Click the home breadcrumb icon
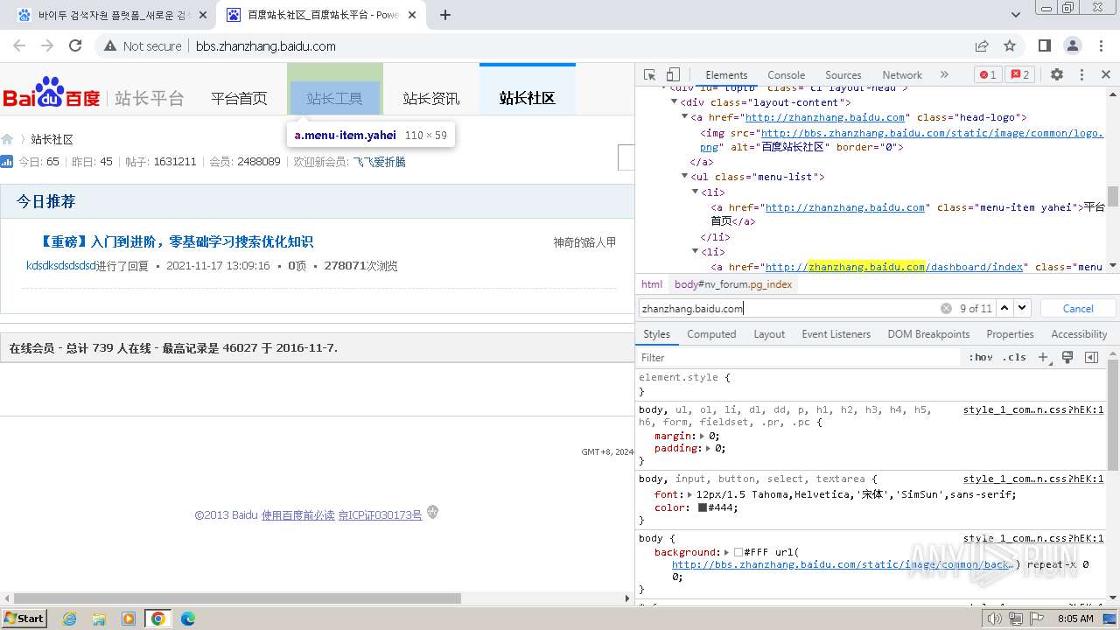This screenshot has height=630, width=1120. (8, 139)
